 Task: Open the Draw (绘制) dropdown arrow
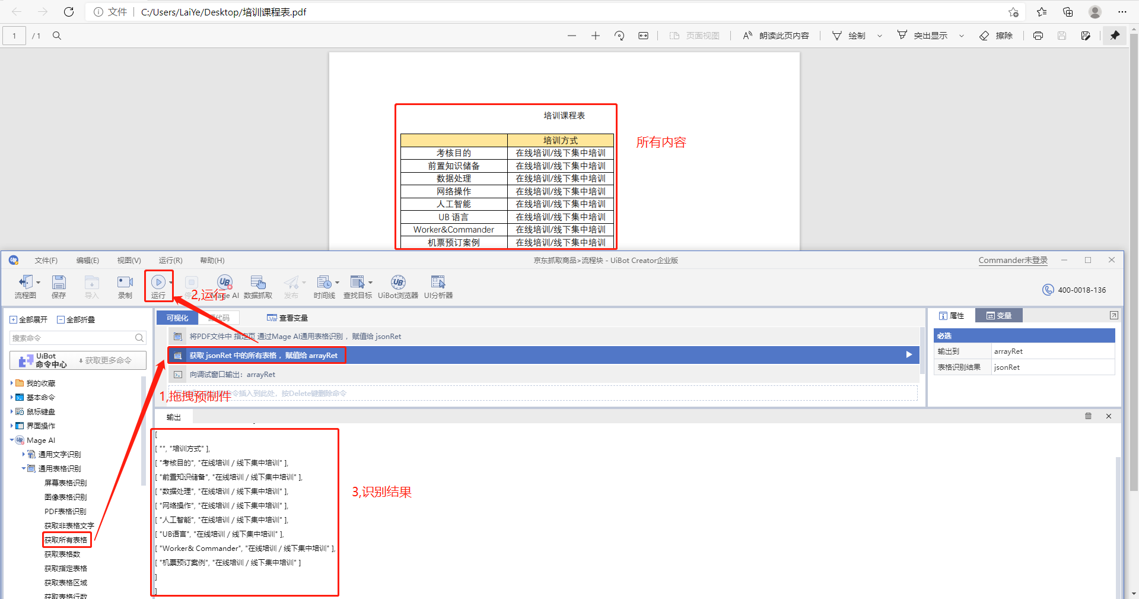tap(879, 36)
